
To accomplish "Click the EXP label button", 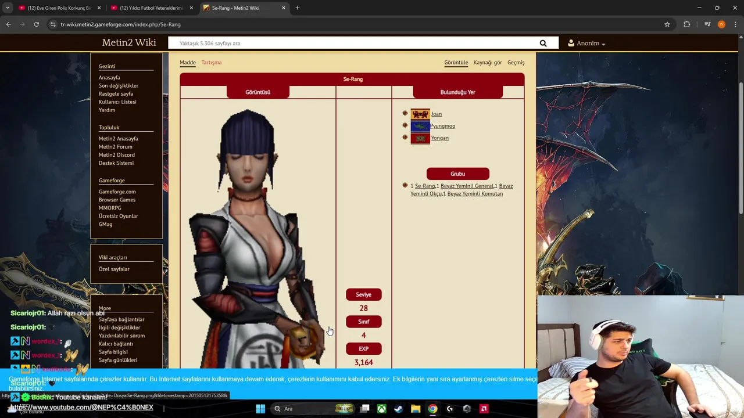I will [364, 348].
